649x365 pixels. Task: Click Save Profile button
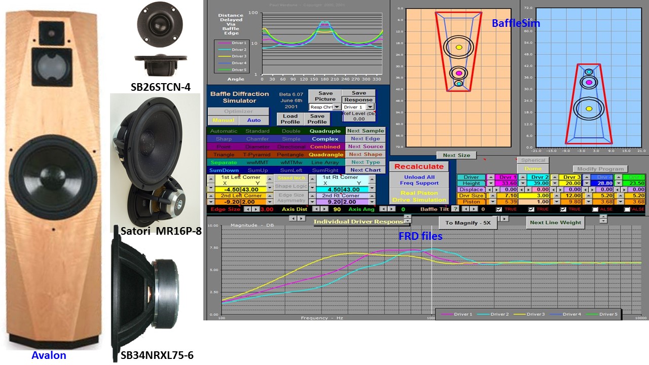point(317,119)
